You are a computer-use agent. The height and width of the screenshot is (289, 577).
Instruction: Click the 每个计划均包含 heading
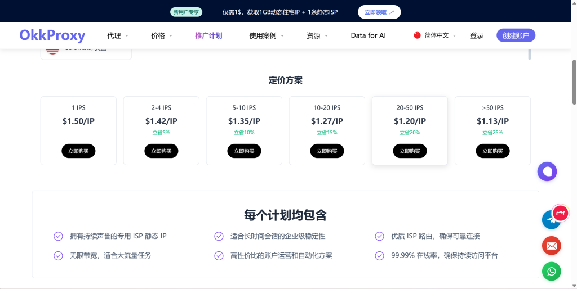pos(285,215)
